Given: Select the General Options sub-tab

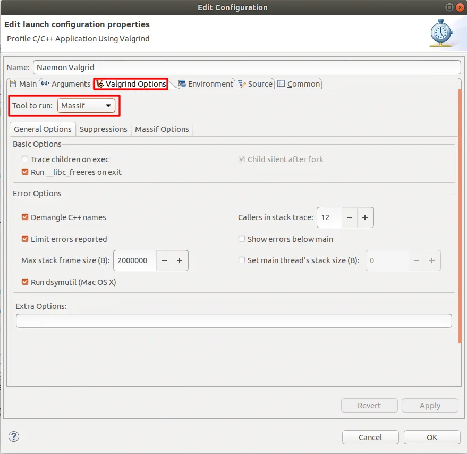Looking at the screenshot, I should (43, 129).
